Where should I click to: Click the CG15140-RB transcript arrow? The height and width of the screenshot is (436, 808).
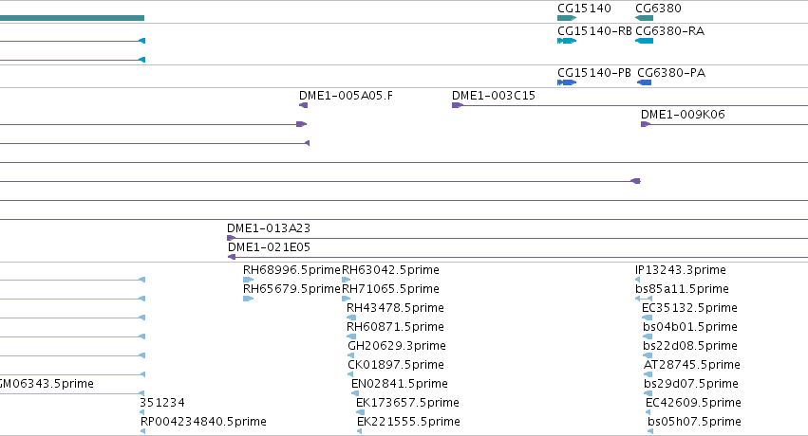[567, 41]
